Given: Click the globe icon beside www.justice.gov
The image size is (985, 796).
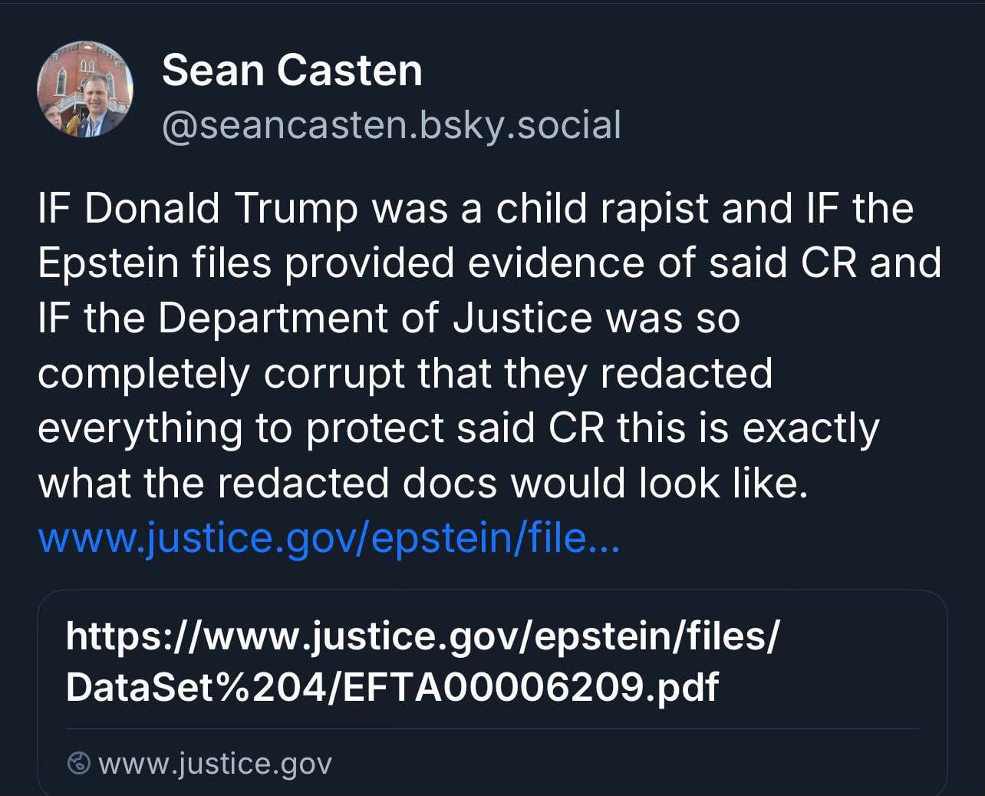Looking at the screenshot, I should click(78, 763).
